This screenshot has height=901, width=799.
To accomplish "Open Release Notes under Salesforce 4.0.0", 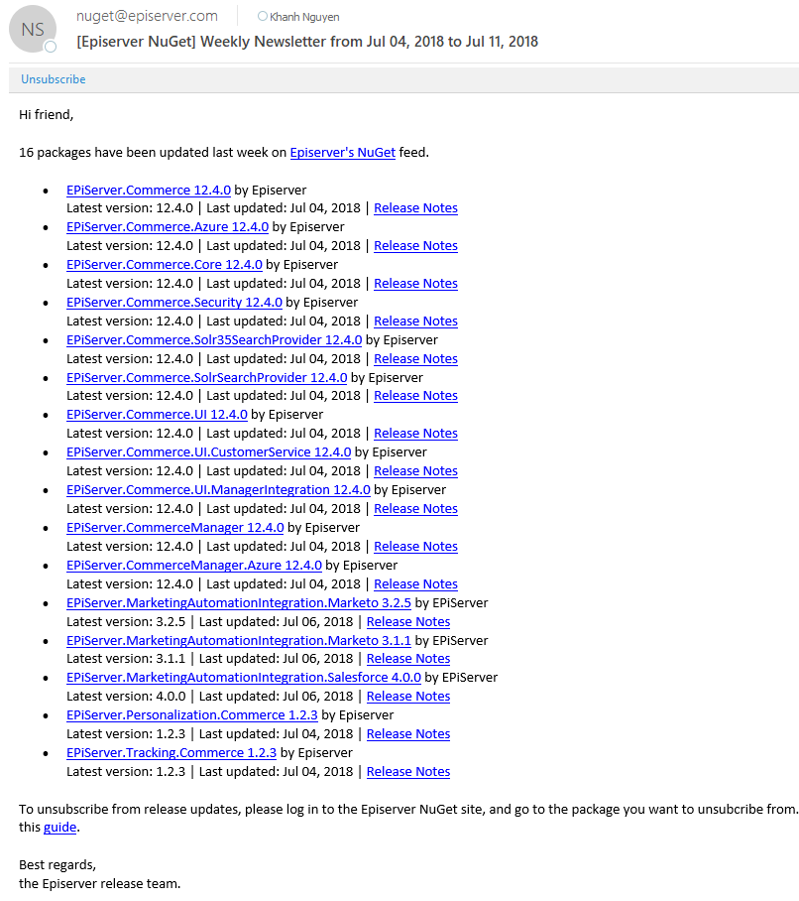I will click(408, 697).
